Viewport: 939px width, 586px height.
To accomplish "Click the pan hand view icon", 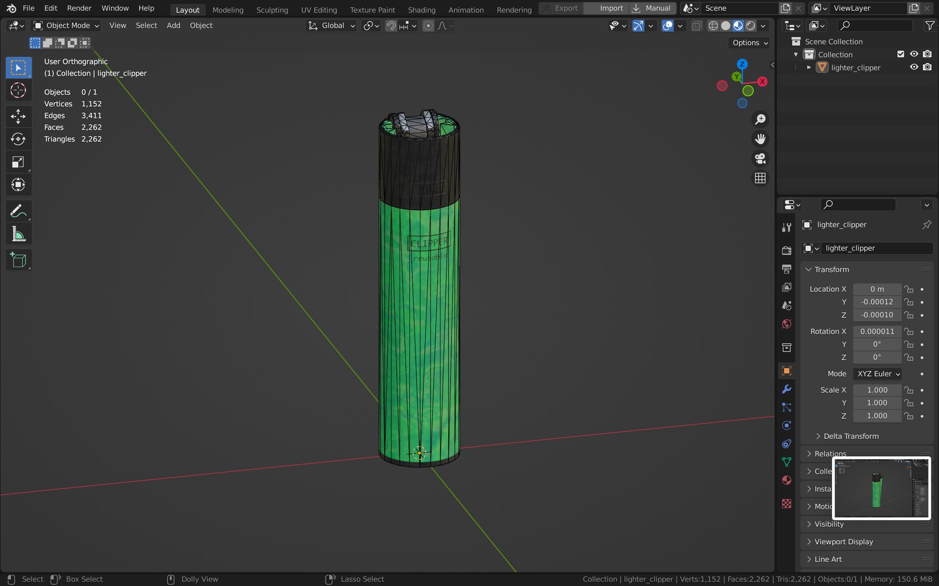I will pyautogui.click(x=760, y=139).
